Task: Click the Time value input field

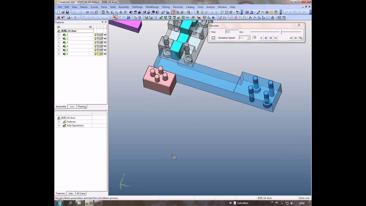Action: coord(232,32)
